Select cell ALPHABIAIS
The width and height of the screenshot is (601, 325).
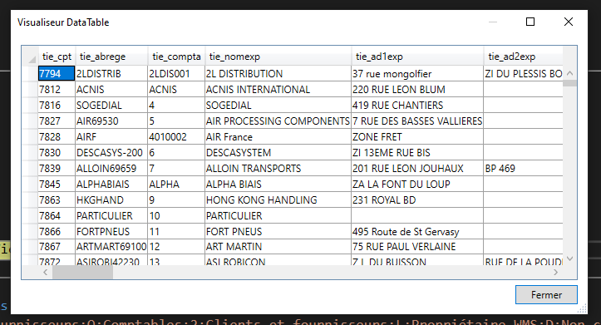point(111,184)
